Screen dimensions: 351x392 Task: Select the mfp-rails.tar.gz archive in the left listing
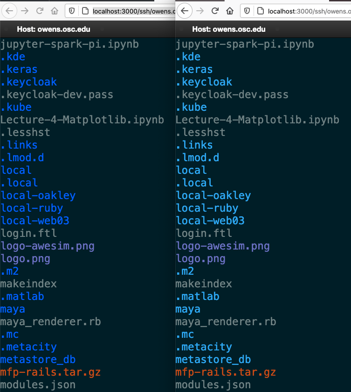pos(50,372)
